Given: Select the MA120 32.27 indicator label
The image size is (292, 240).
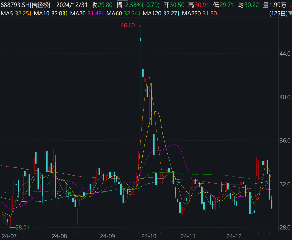Looking at the screenshot, I should (x=161, y=14).
